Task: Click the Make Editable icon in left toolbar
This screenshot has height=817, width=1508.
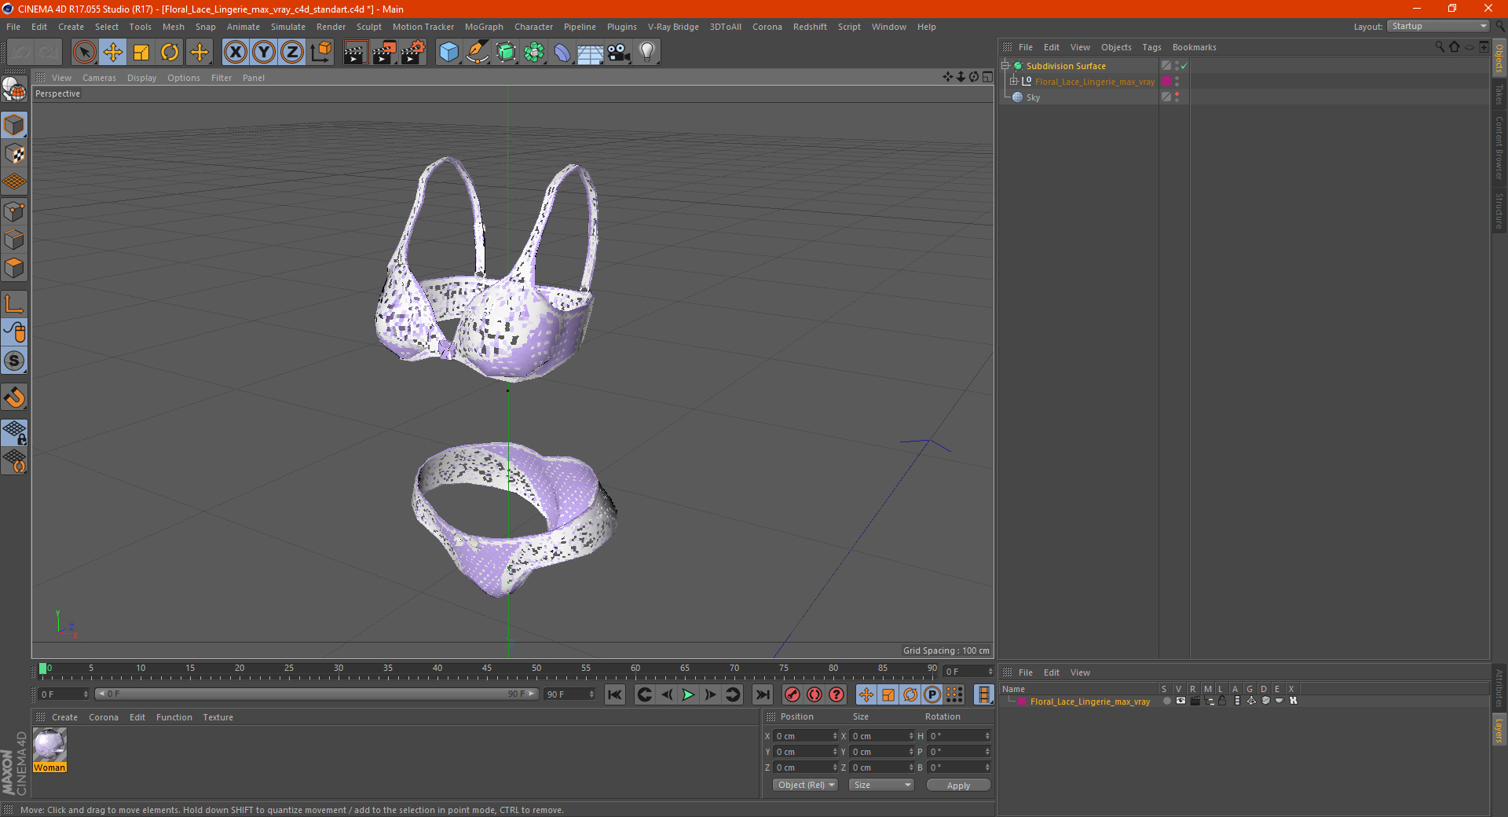Action: pyautogui.click(x=14, y=90)
